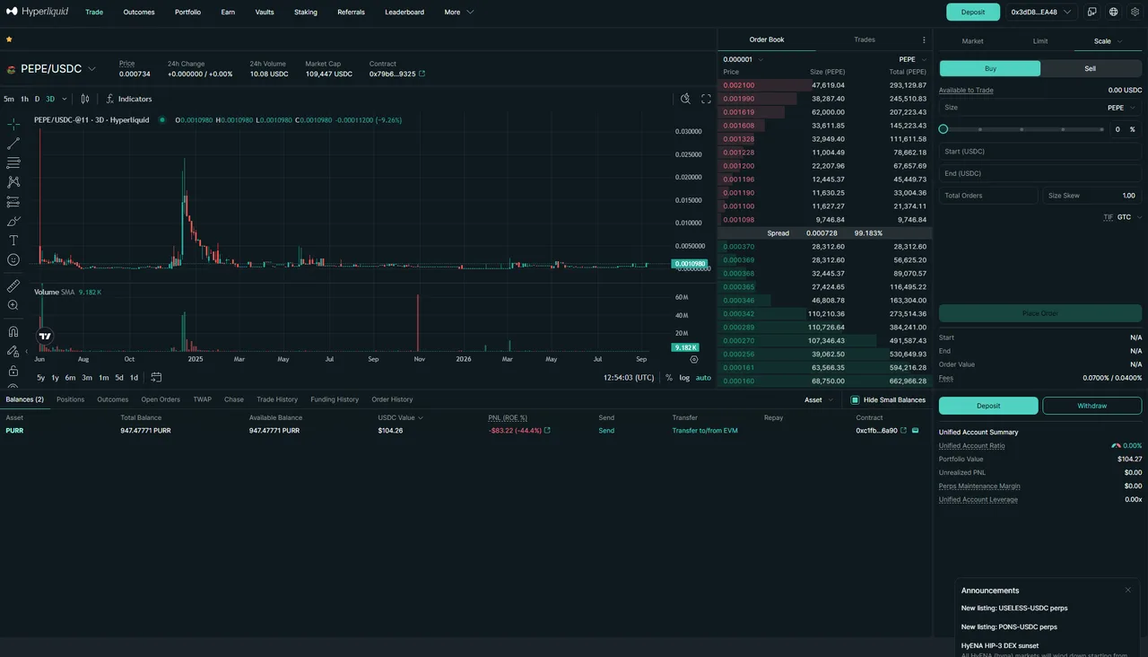Select the trend line drawing tool
Screen dimensions: 1148x657
(13, 144)
